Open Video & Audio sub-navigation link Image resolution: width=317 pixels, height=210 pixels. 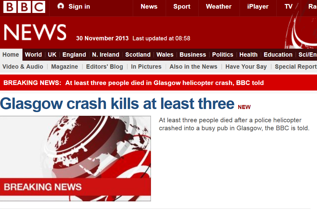coord(23,67)
